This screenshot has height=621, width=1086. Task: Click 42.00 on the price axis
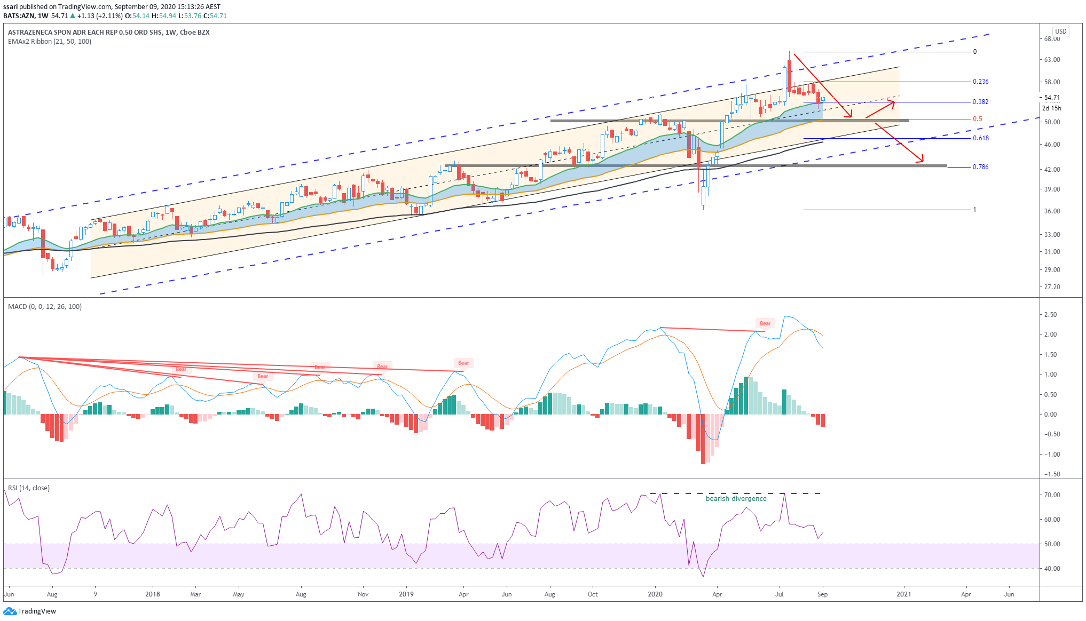pos(1052,170)
